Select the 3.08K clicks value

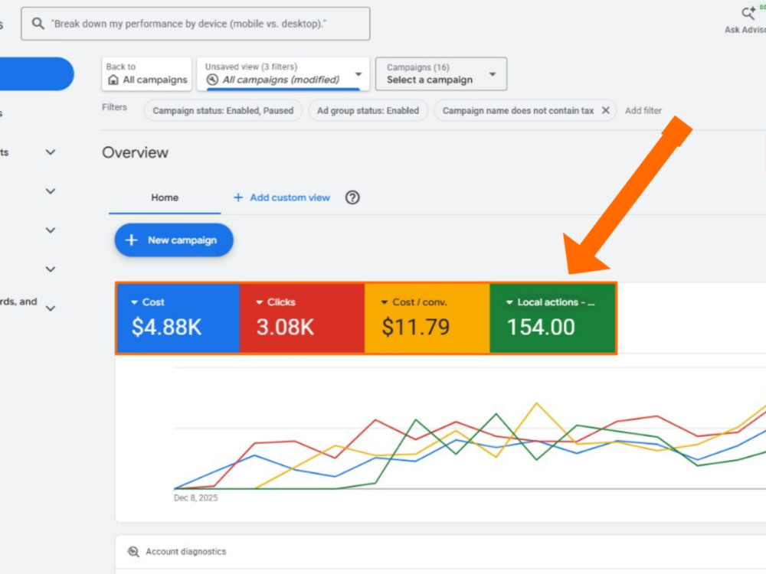pyautogui.click(x=285, y=327)
